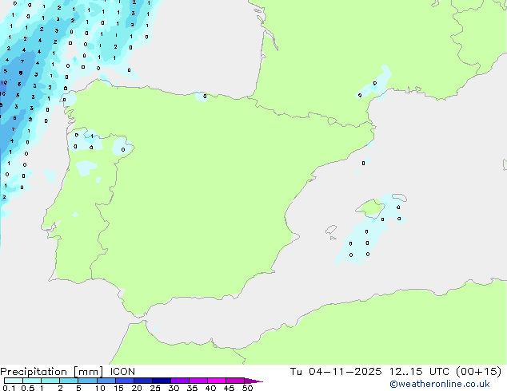The image size is (507, 391).
Task: Click the "ICON" model name text
Action: 122,372
